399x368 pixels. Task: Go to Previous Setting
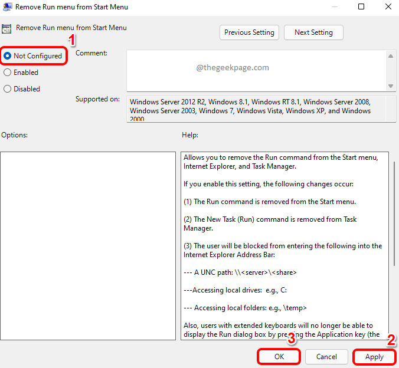(249, 32)
